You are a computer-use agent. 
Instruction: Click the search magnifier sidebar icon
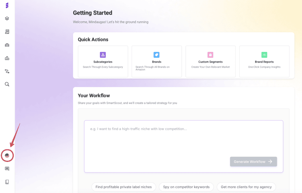[x=7, y=84]
